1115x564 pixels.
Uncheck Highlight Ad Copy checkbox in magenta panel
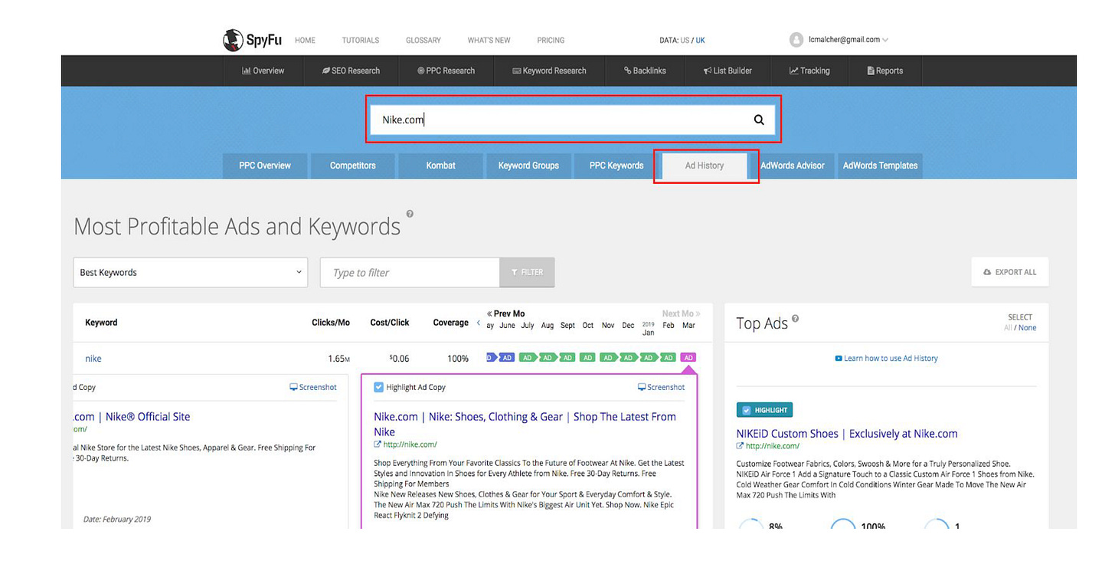(378, 387)
